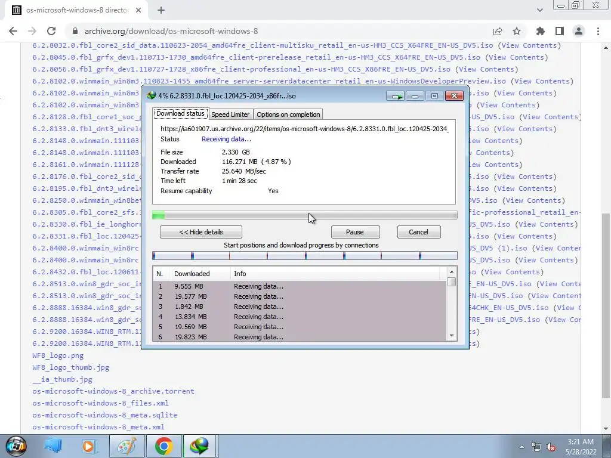Open Chrome extensions puzzle icon
The height and width of the screenshot is (458, 611).
click(541, 31)
